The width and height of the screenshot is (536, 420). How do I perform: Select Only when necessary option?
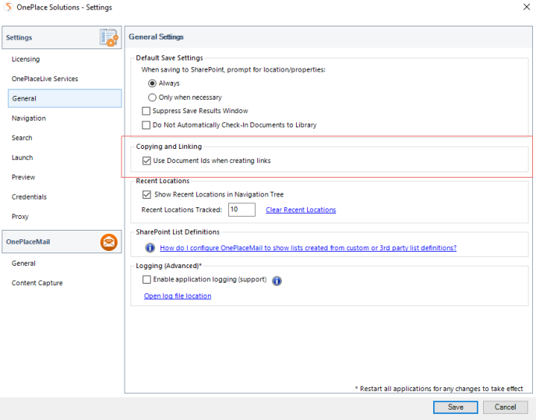[153, 97]
